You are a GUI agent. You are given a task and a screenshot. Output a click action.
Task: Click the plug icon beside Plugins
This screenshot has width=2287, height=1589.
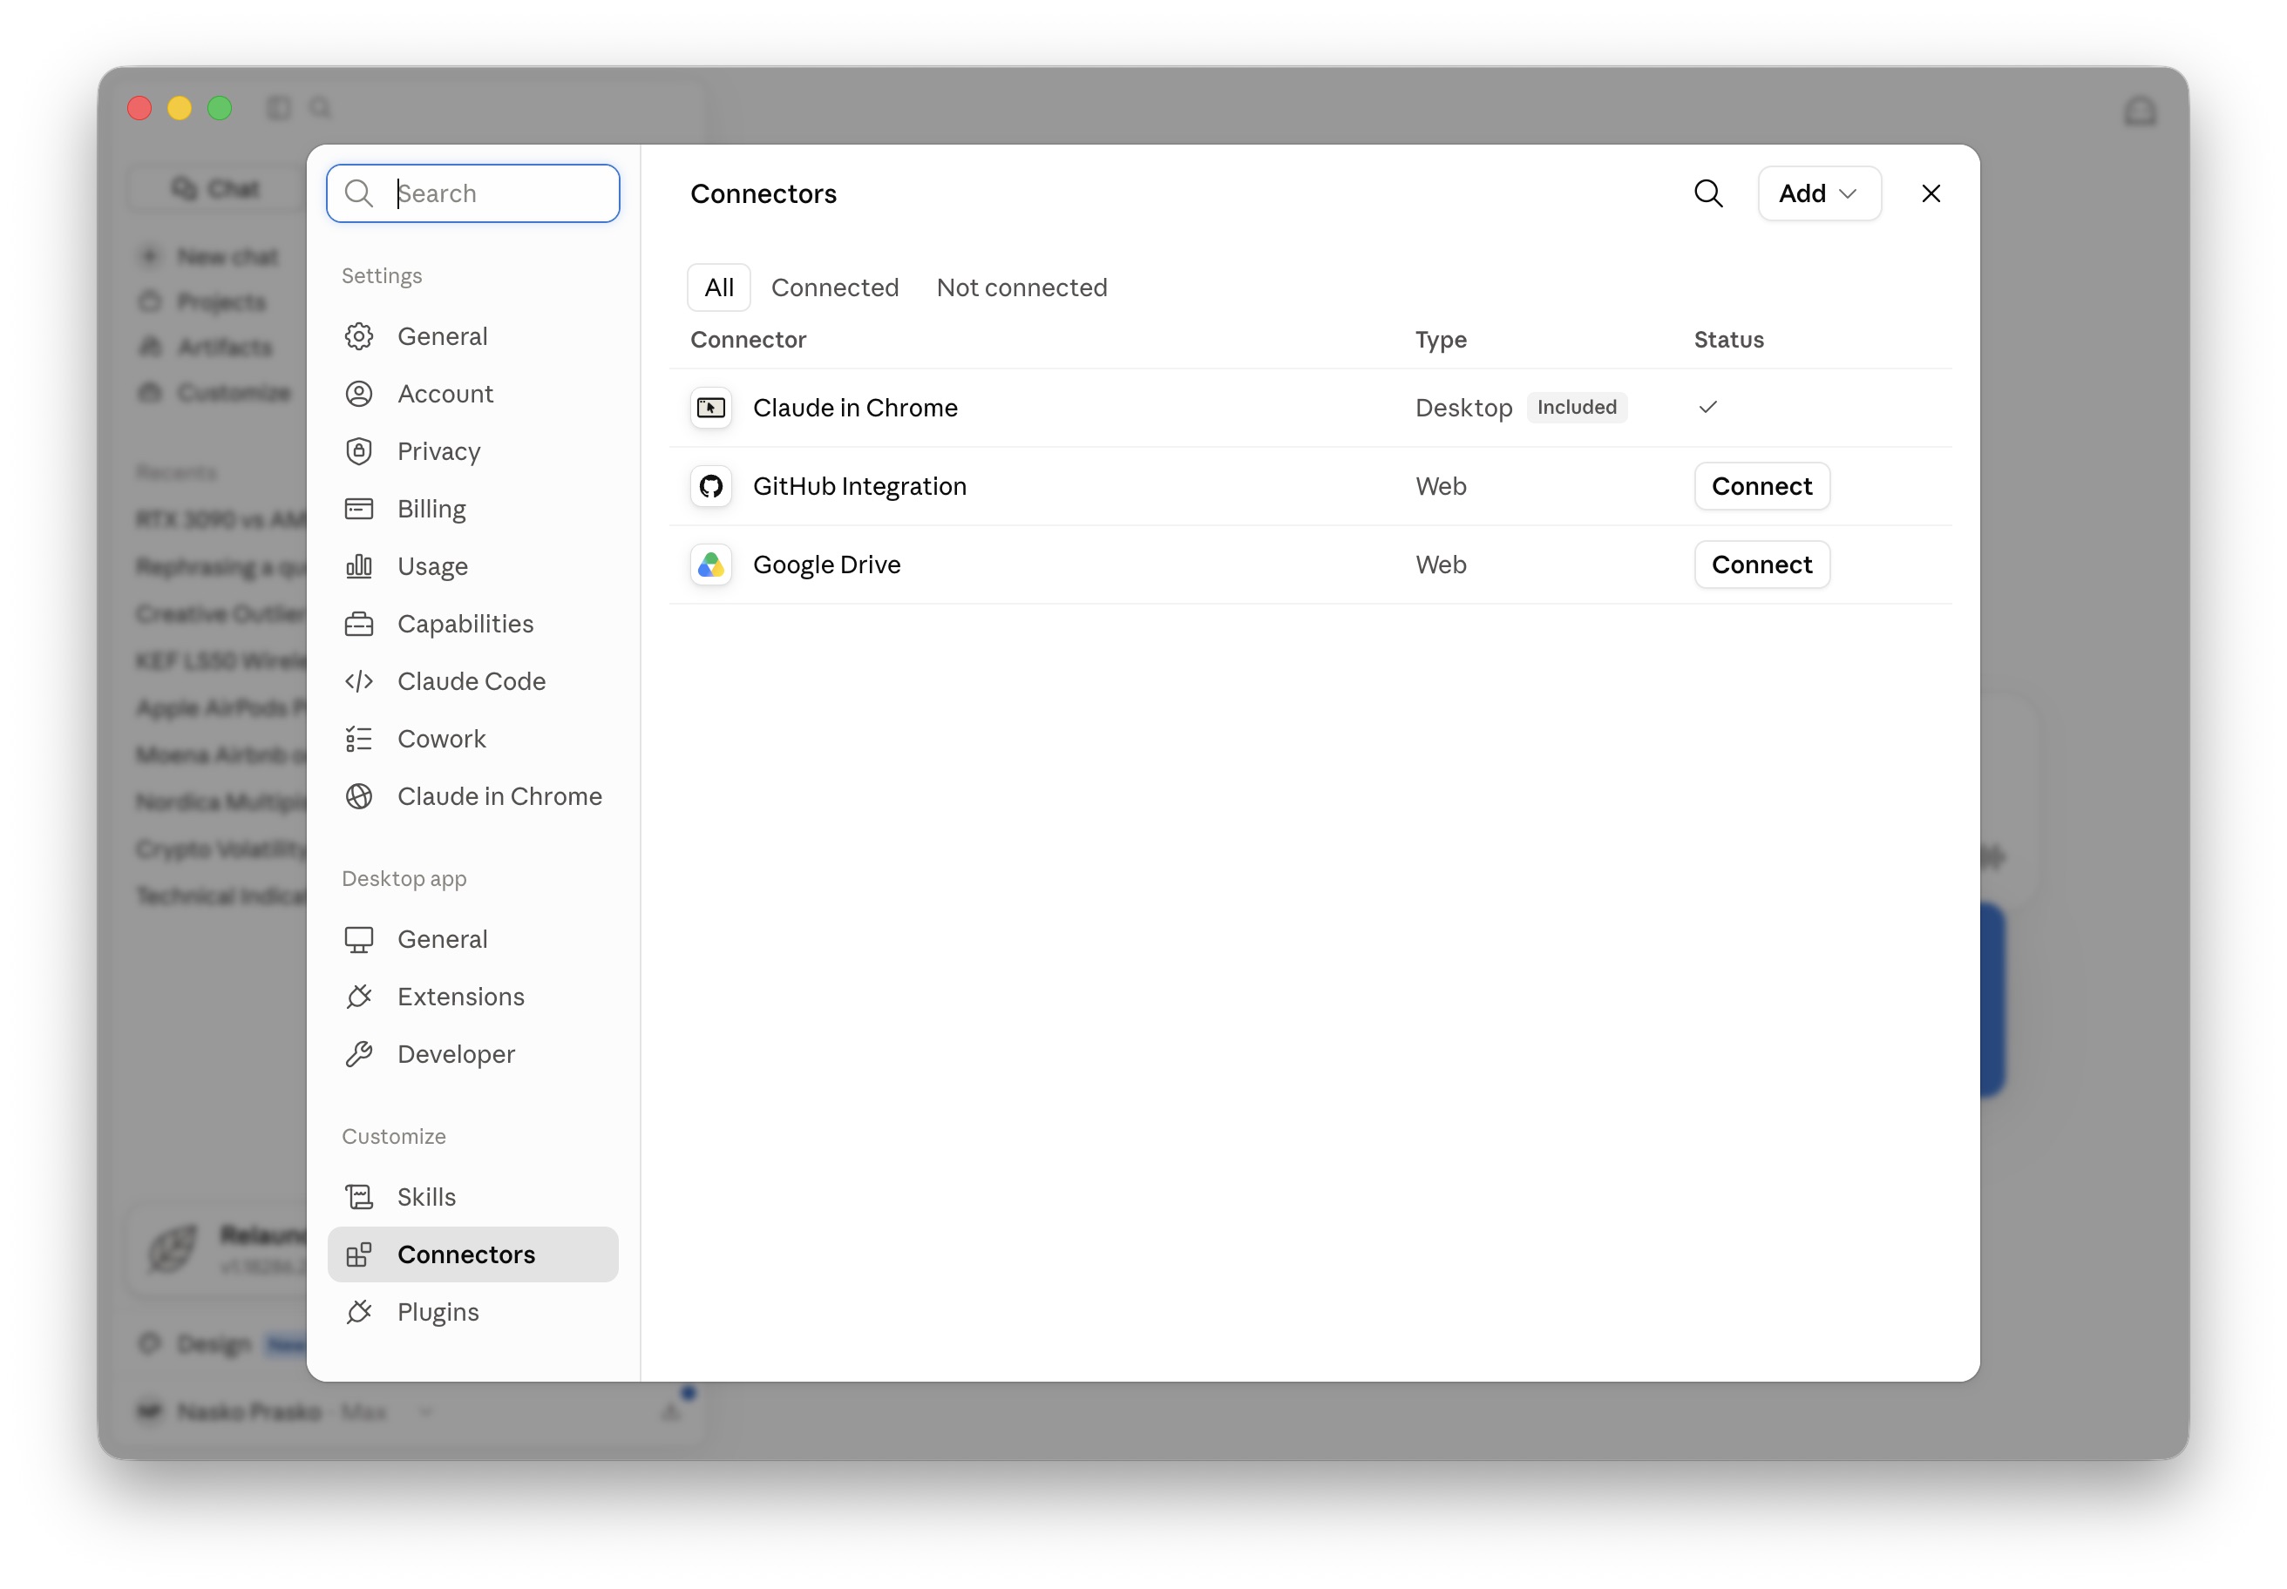click(360, 1312)
